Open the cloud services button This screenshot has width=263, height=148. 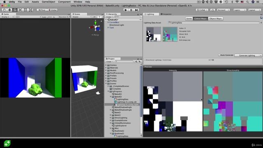(212, 10)
